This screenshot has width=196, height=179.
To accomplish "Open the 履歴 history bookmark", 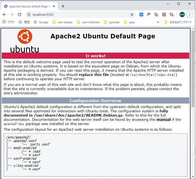I will [x=24, y=22].
